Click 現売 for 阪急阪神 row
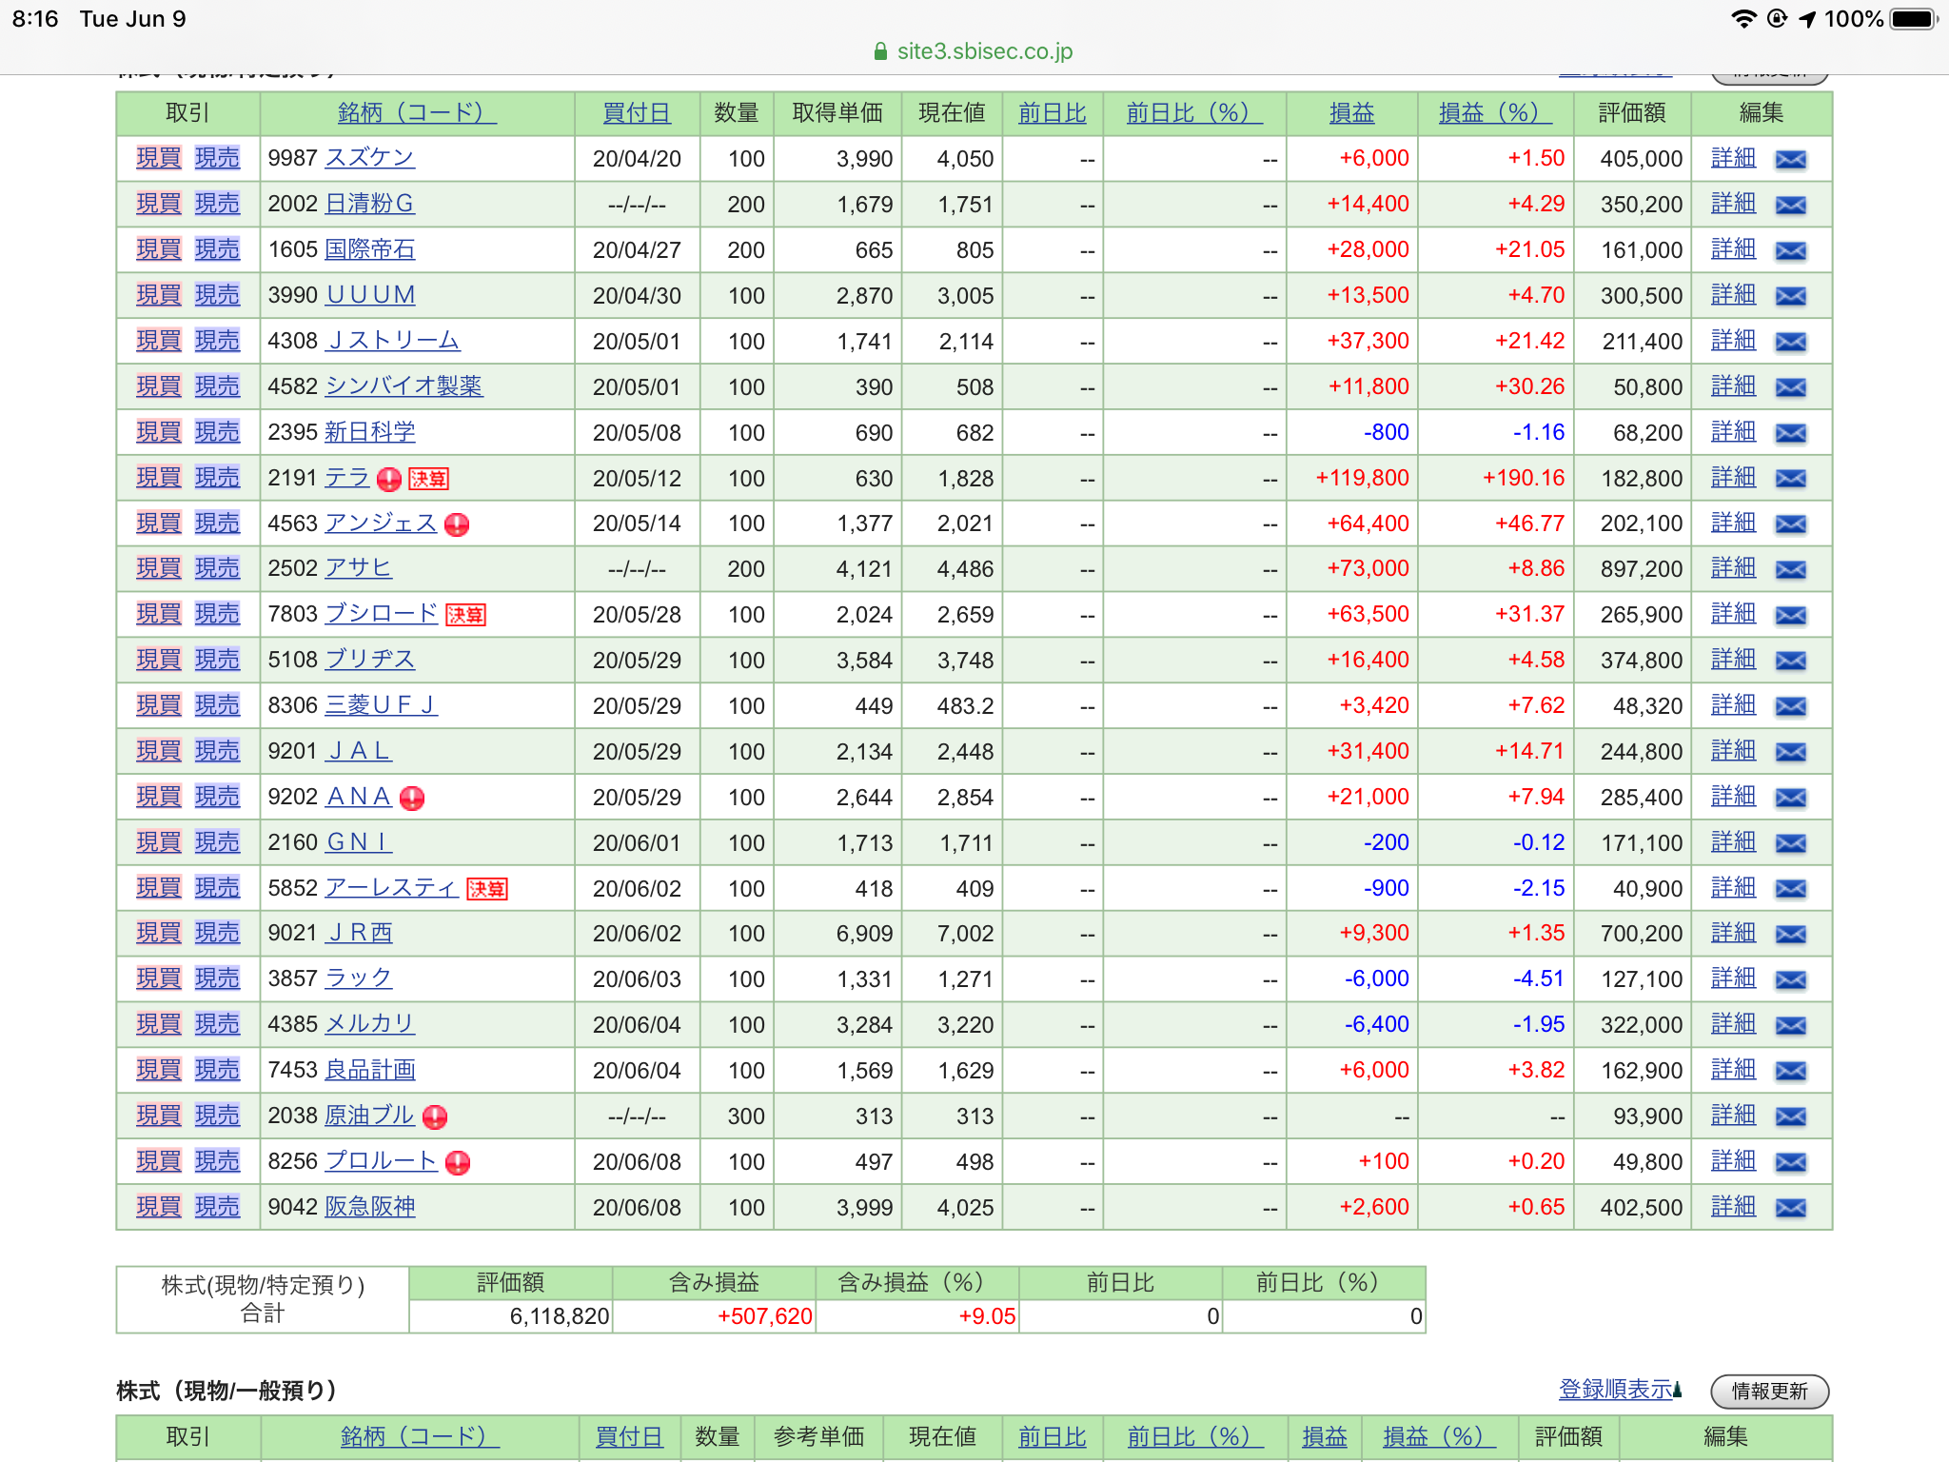Screen dimensions: 1949x1462 217,1207
